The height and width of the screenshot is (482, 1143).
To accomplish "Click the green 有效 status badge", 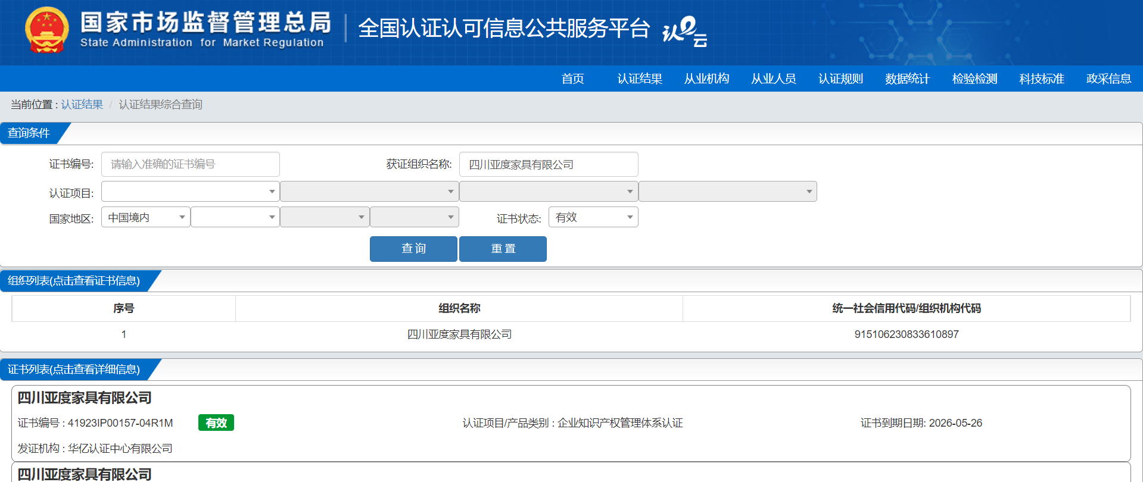I will coord(216,422).
